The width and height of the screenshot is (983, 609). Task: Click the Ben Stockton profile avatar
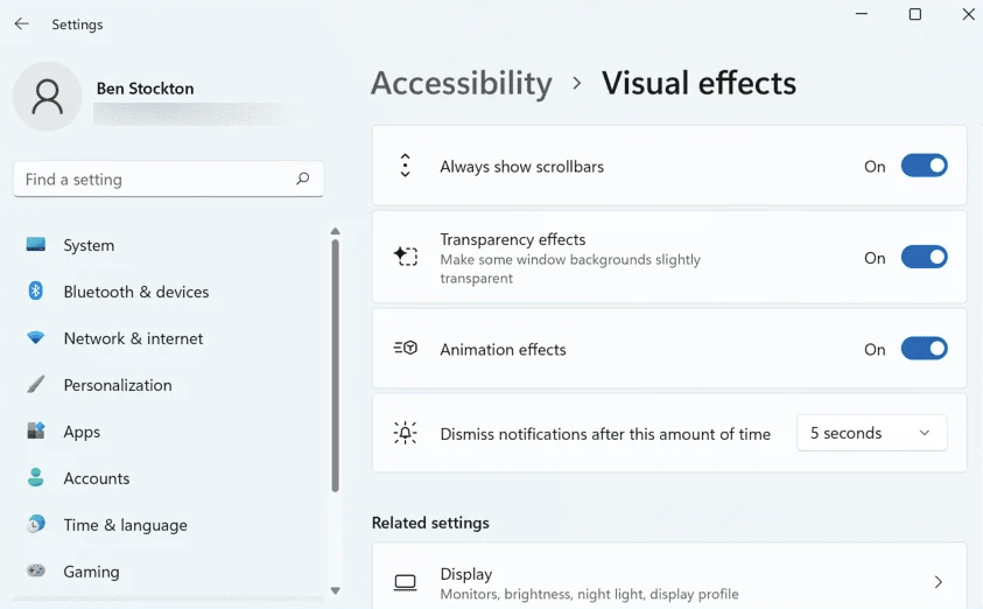click(47, 97)
